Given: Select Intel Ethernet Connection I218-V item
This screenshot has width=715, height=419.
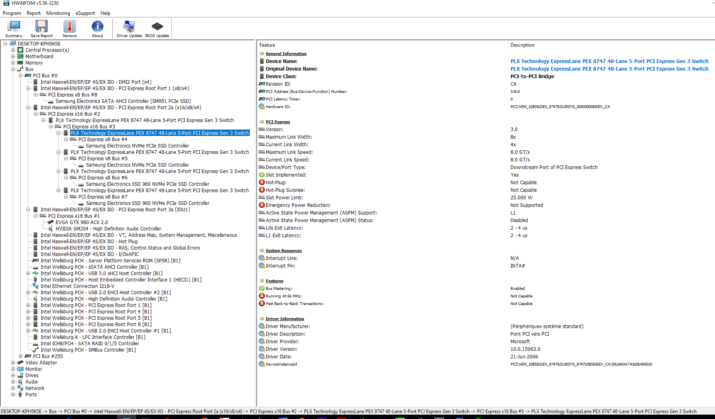Looking at the screenshot, I should point(77,286).
